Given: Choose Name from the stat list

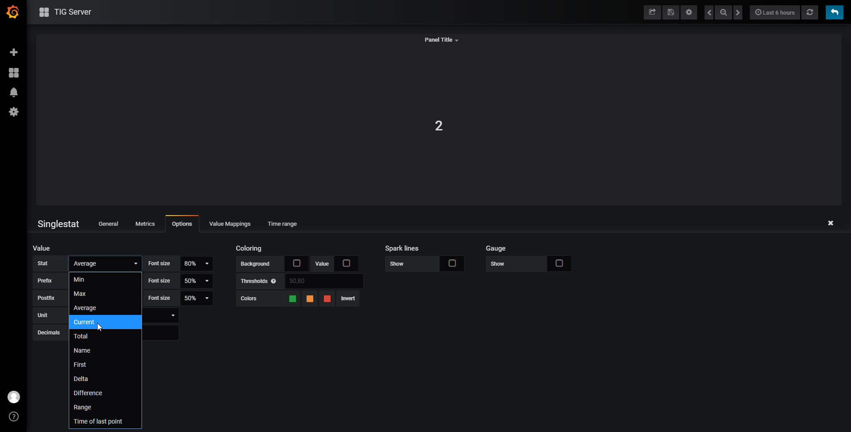Looking at the screenshot, I should [x=105, y=350].
